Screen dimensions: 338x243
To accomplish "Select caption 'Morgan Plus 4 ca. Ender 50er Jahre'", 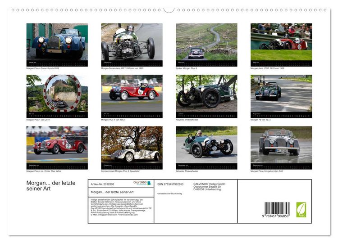I will click(44, 171).
